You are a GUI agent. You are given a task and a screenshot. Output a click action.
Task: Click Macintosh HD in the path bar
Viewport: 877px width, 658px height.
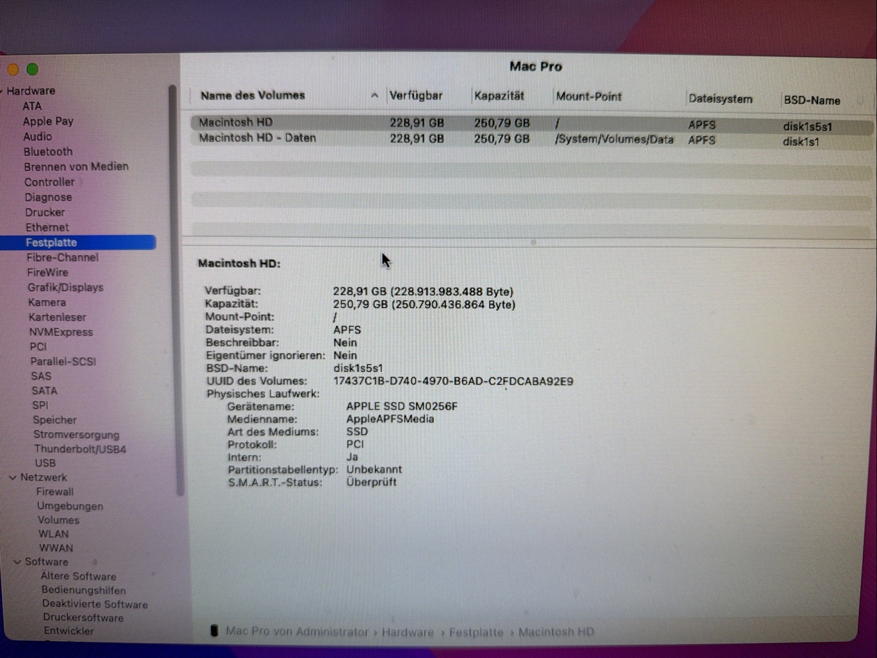(556, 632)
